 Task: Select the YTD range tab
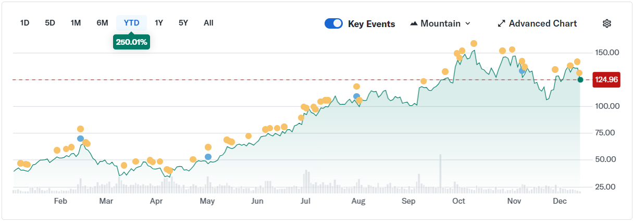pyautogui.click(x=131, y=23)
